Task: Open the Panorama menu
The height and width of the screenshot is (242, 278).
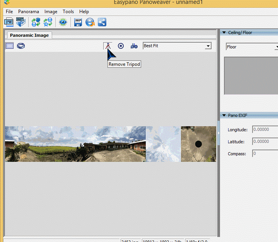Action: click(x=28, y=12)
